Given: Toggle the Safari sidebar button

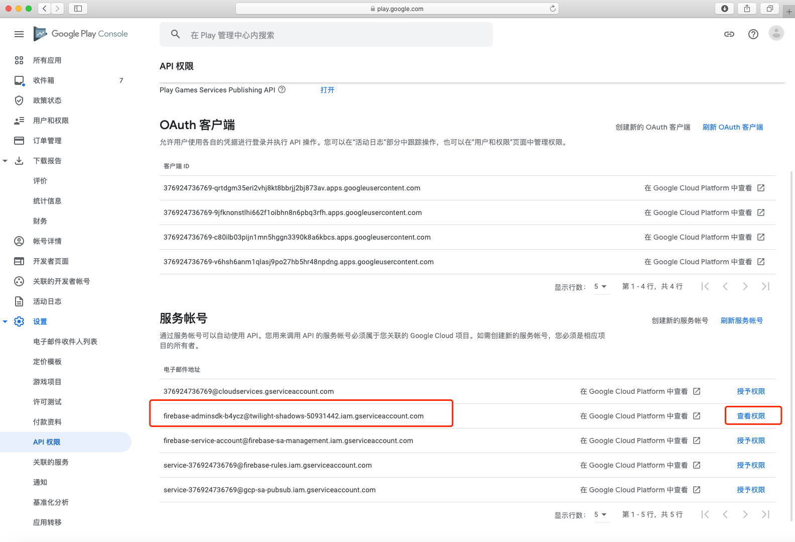Looking at the screenshot, I should pos(78,9).
